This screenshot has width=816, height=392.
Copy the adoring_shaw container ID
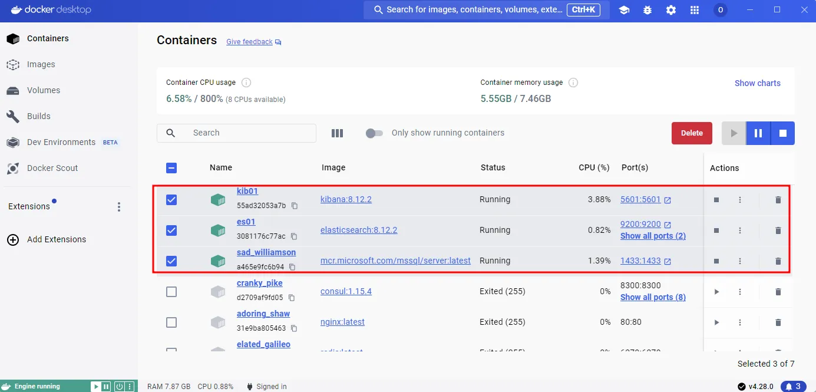(x=294, y=328)
